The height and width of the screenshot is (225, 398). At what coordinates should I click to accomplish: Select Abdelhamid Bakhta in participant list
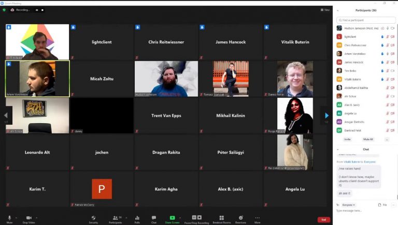pos(365,88)
